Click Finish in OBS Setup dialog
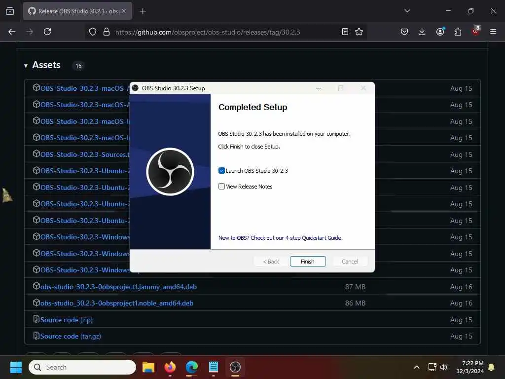This screenshot has height=379, width=505. 308,262
